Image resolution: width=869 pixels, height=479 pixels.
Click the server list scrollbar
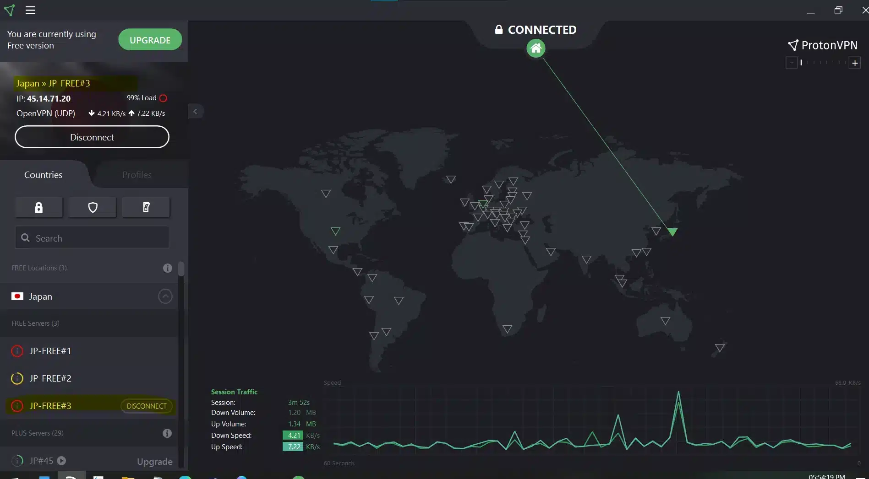point(181,269)
